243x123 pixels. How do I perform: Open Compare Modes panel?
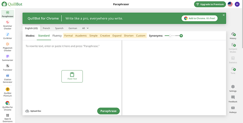[x=233, y=48]
